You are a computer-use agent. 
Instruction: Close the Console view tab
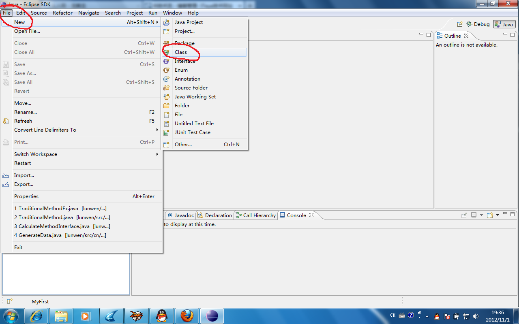coord(311,215)
